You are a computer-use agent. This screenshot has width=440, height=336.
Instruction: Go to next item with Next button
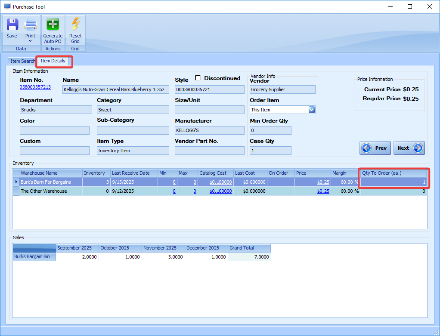click(409, 148)
